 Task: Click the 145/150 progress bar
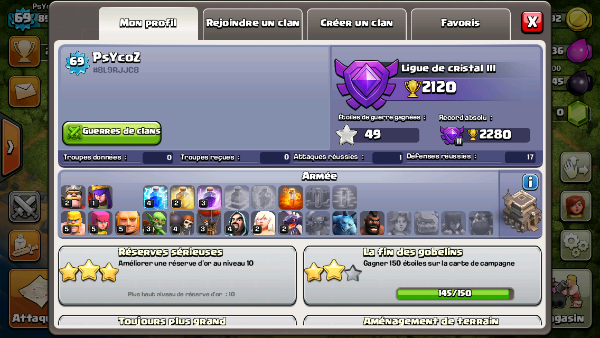(455, 294)
